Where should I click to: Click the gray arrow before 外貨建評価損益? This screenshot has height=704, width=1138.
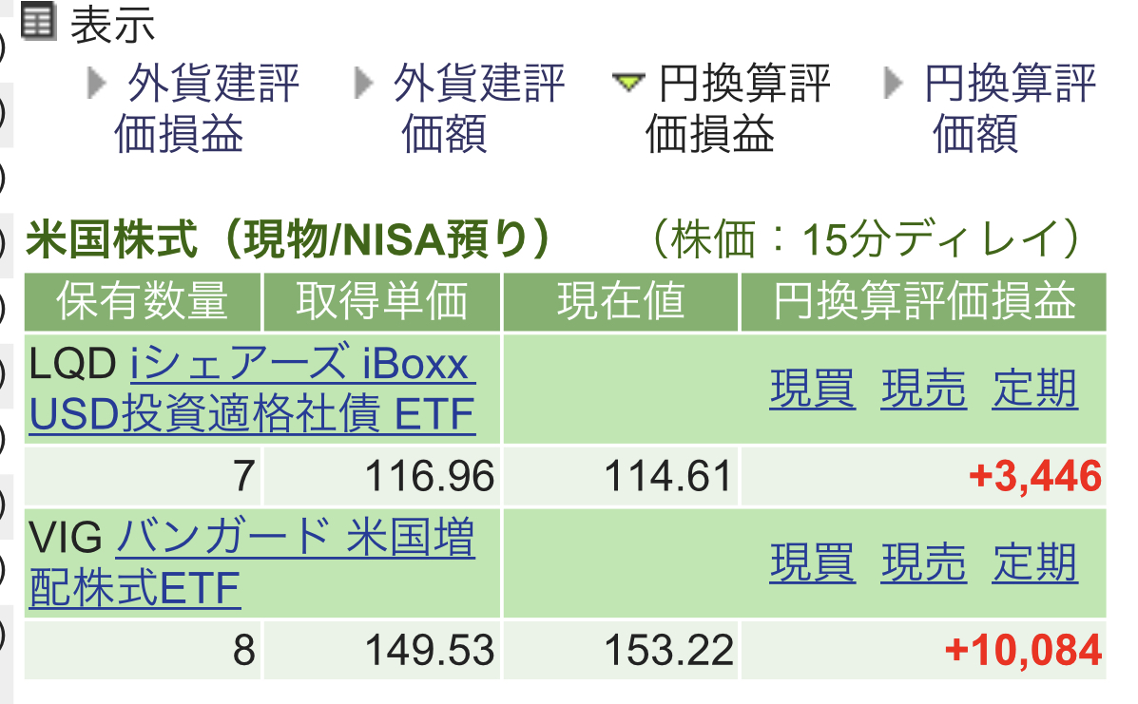(97, 84)
